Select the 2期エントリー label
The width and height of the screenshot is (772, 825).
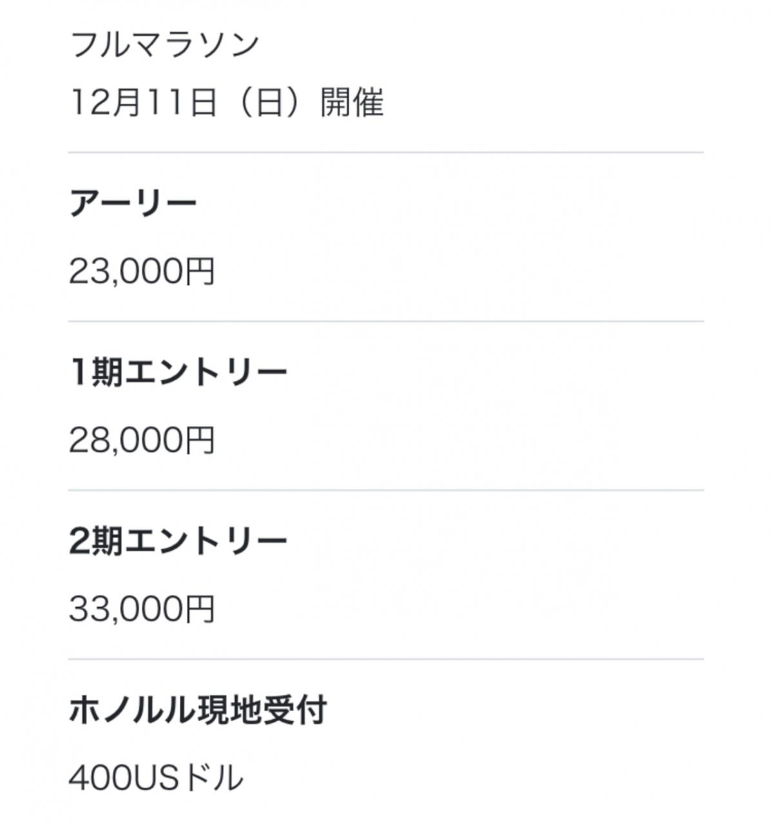point(178,541)
